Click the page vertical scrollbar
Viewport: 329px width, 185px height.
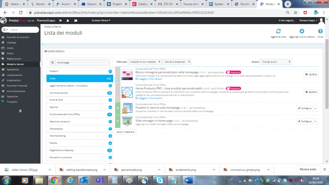coord(327,74)
